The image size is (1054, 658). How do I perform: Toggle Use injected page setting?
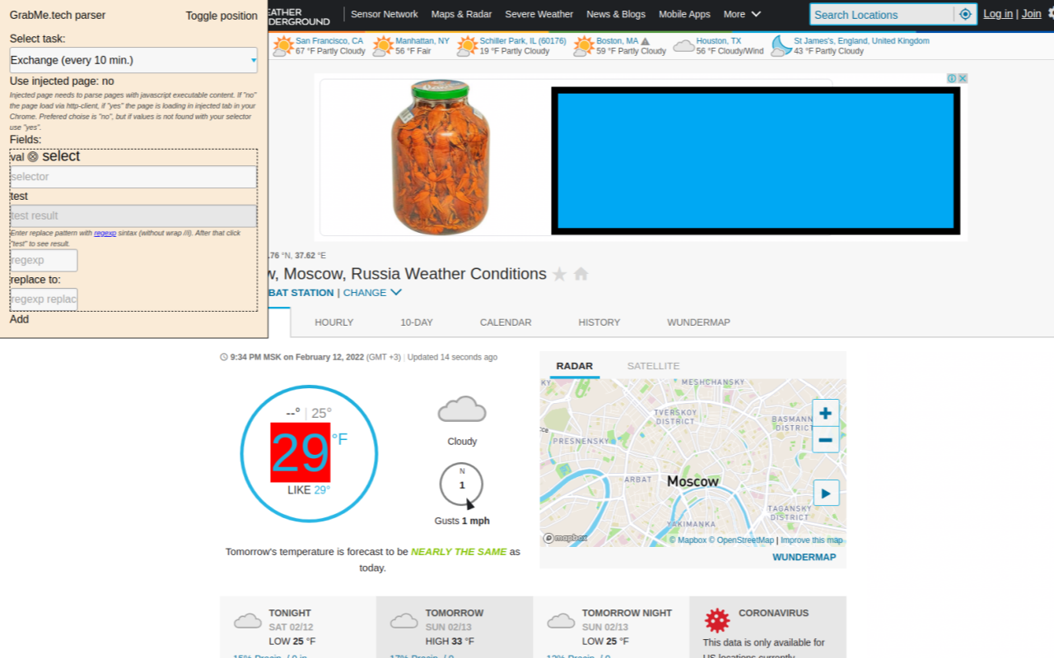(x=62, y=81)
